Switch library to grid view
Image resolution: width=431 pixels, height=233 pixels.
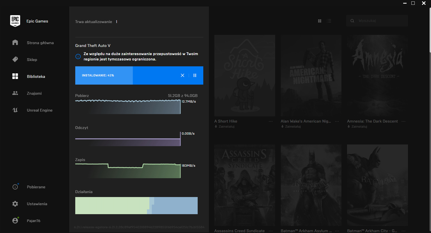click(320, 21)
